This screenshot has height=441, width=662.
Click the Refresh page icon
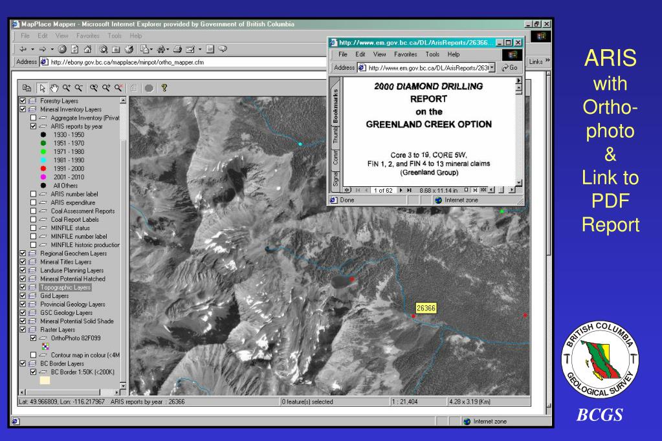click(x=74, y=49)
